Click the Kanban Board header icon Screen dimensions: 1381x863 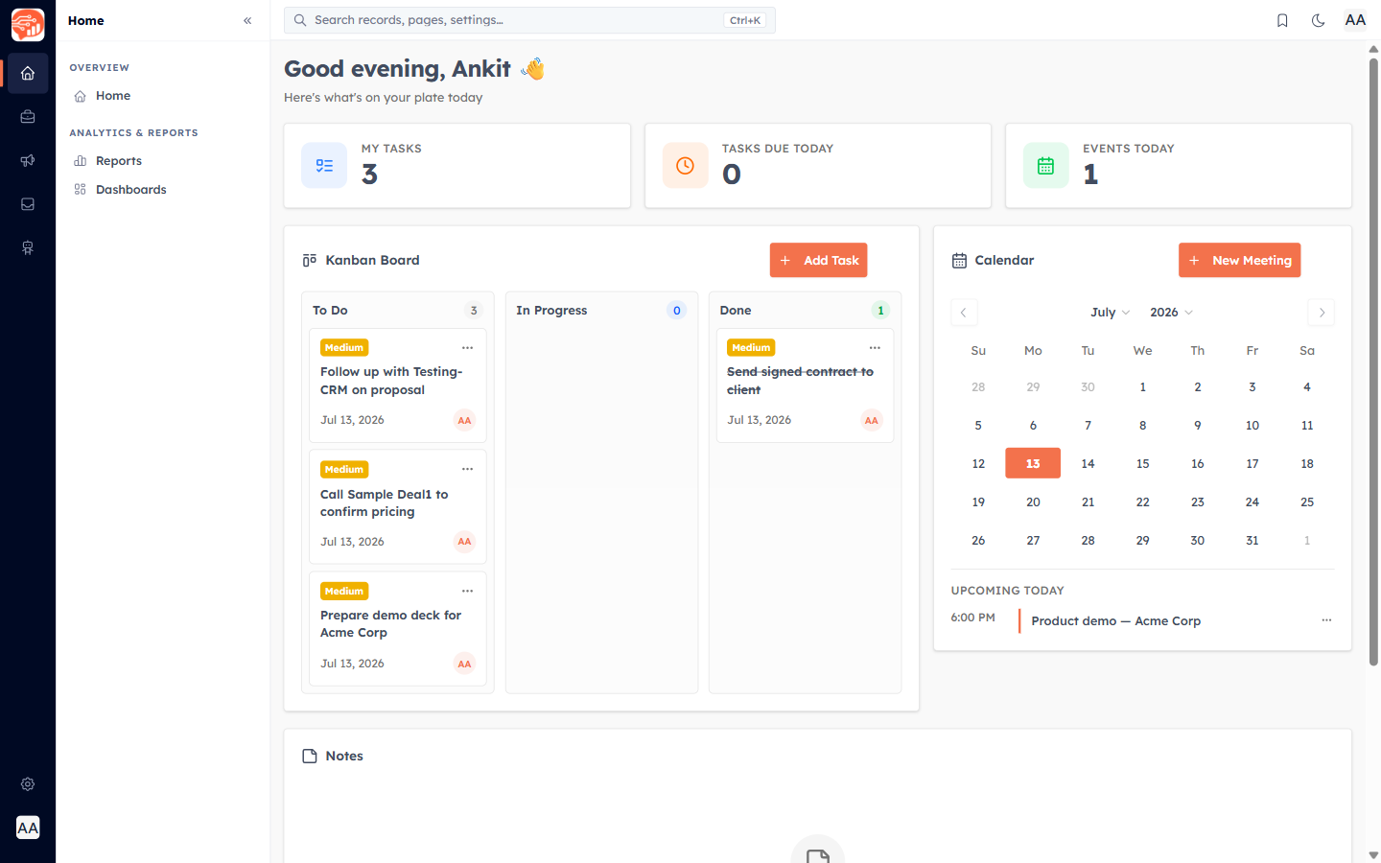pos(309,260)
